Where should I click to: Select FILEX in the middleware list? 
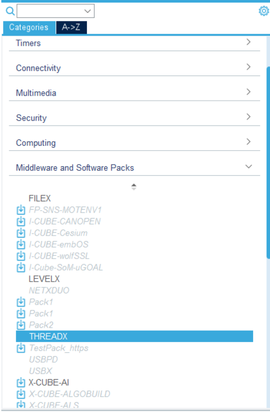point(39,198)
